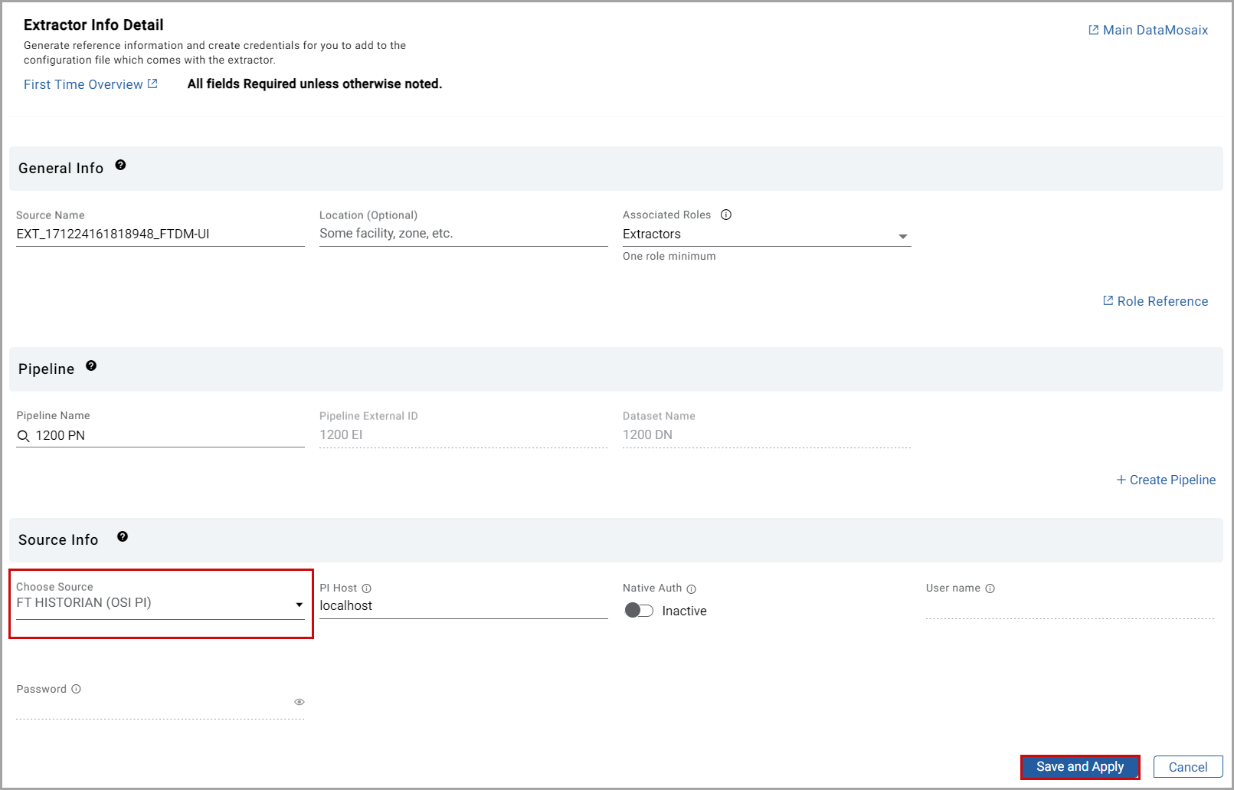Click the Native Auth info icon
This screenshot has width=1234, height=790.
coord(692,589)
